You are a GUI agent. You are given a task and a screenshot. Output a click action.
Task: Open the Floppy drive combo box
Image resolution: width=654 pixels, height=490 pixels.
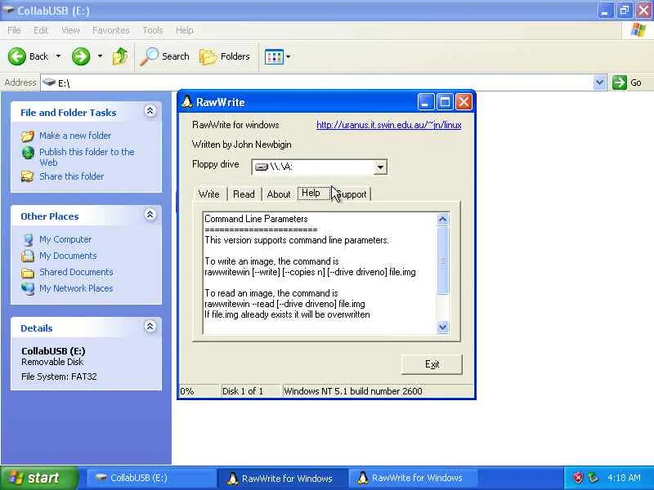(x=320, y=167)
